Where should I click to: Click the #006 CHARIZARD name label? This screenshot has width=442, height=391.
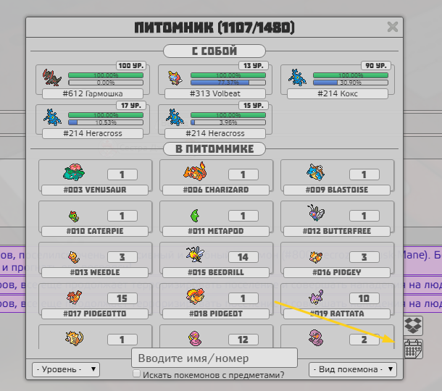pyautogui.click(x=216, y=190)
